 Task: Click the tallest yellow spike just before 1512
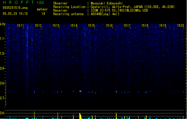(x=34, y=115)
